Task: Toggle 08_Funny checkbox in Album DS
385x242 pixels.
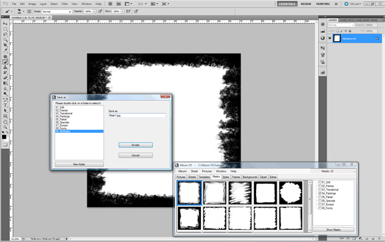Action: [x=320, y=208]
